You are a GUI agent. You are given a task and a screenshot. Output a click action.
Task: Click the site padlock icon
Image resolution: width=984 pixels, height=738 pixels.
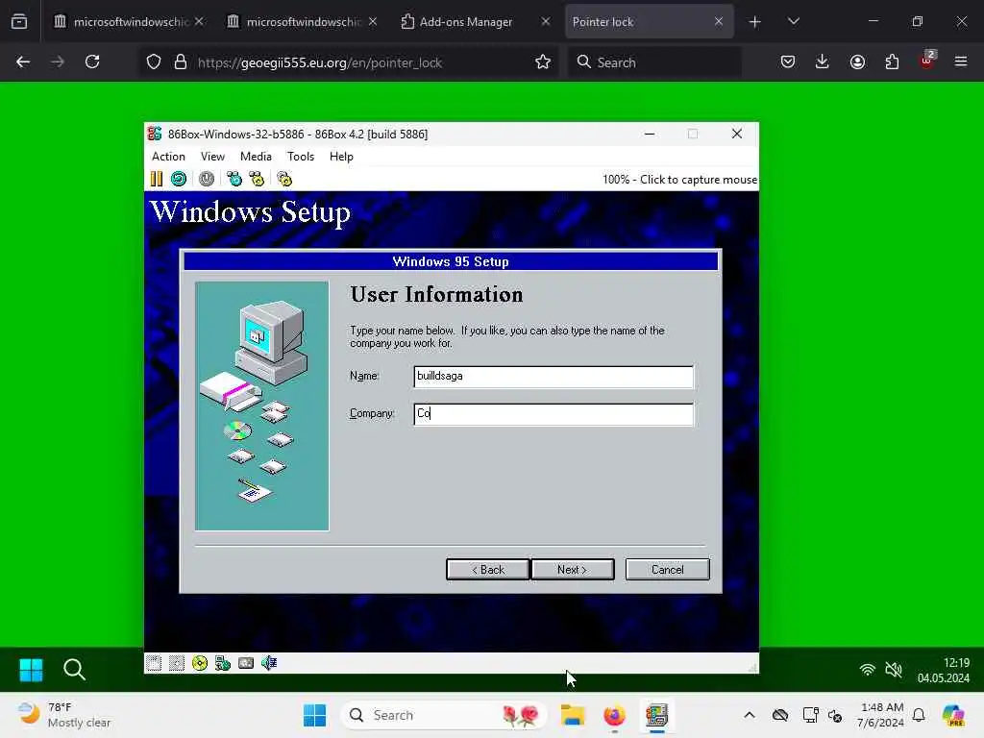click(181, 62)
